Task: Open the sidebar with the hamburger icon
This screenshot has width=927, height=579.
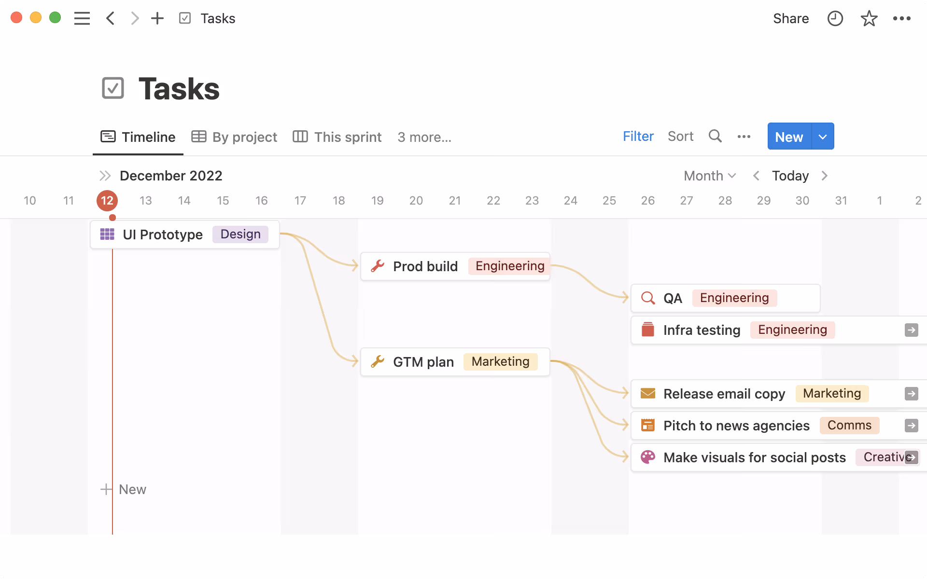Action: coord(82,18)
